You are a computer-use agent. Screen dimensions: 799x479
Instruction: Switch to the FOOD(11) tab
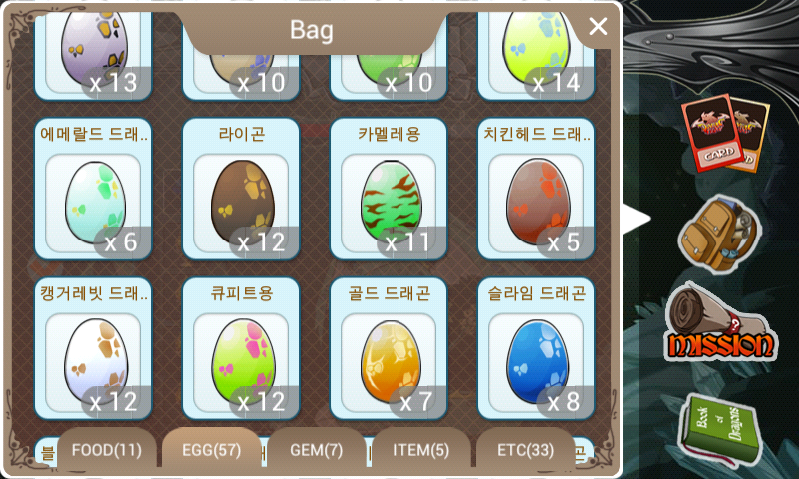[107, 450]
